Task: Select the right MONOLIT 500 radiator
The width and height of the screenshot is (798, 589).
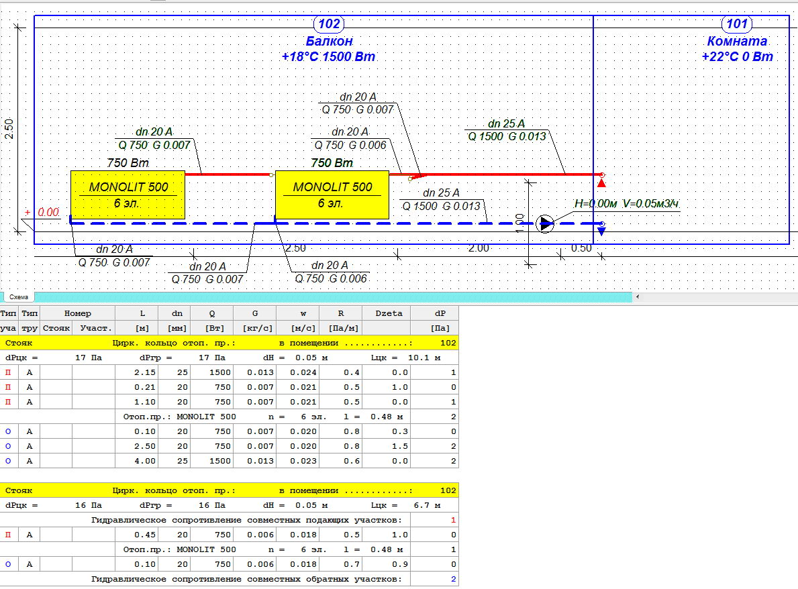Action: [332, 195]
